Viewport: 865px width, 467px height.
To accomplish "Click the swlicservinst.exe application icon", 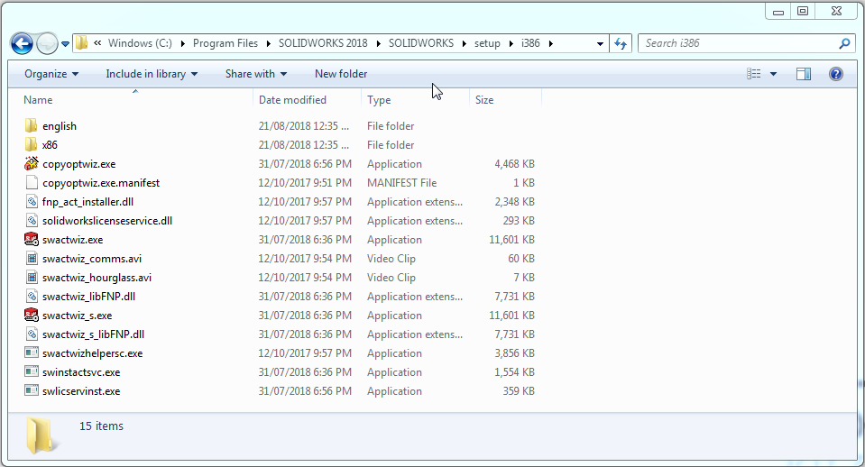I will (32, 391).
